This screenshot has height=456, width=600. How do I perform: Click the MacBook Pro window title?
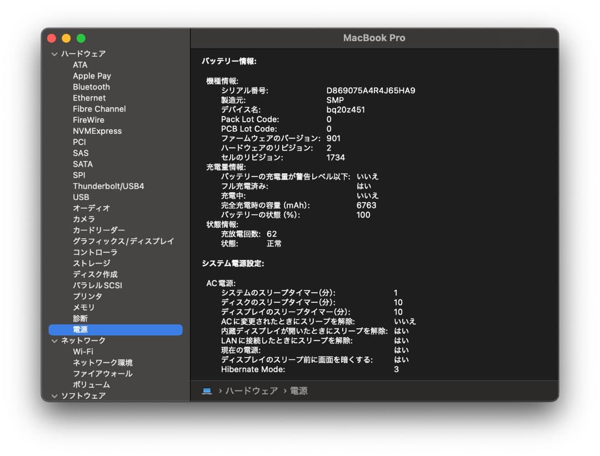[374, 38]
